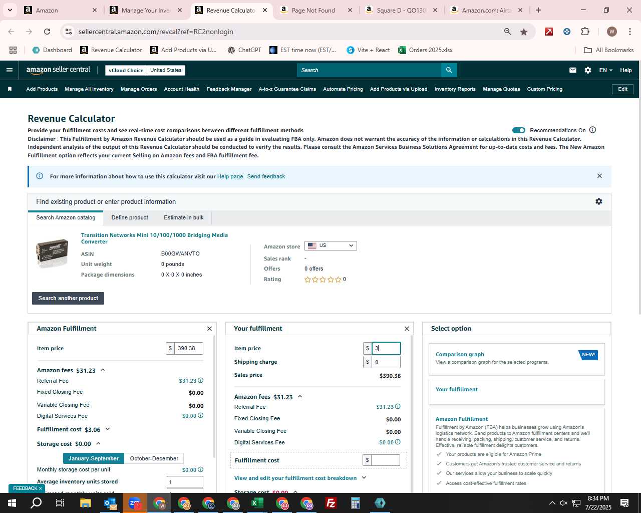
Task: Click the Edit button in nav bar
Action: pyautogui.click(x=622, y=89)
